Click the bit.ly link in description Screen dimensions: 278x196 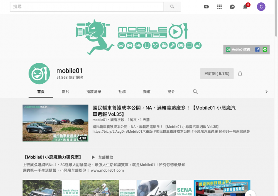click(x=108, y=132)
